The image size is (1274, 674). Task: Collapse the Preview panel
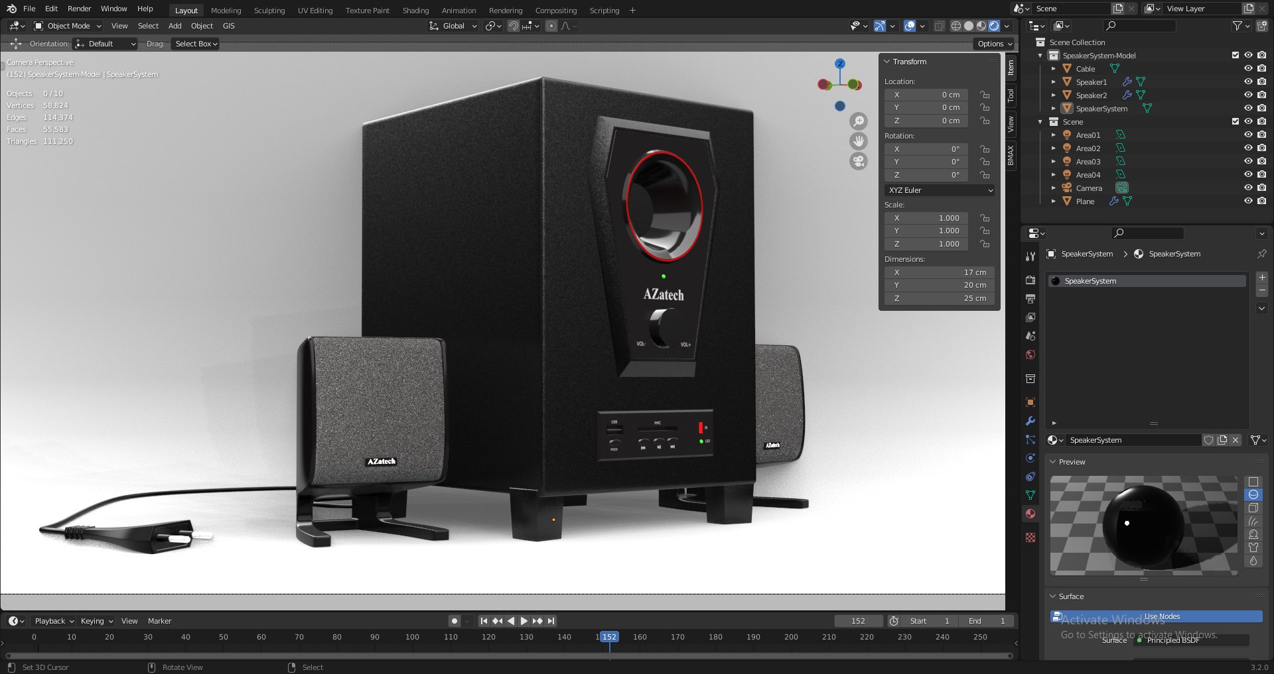pos(1052,462)
